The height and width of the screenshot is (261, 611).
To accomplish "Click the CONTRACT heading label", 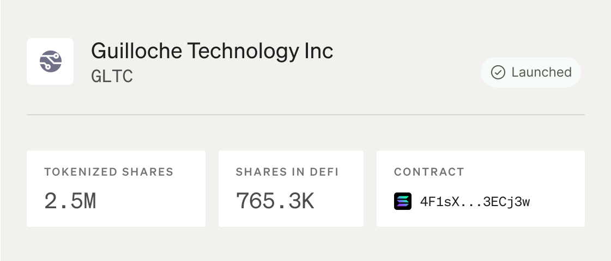I will pos(429,172).
